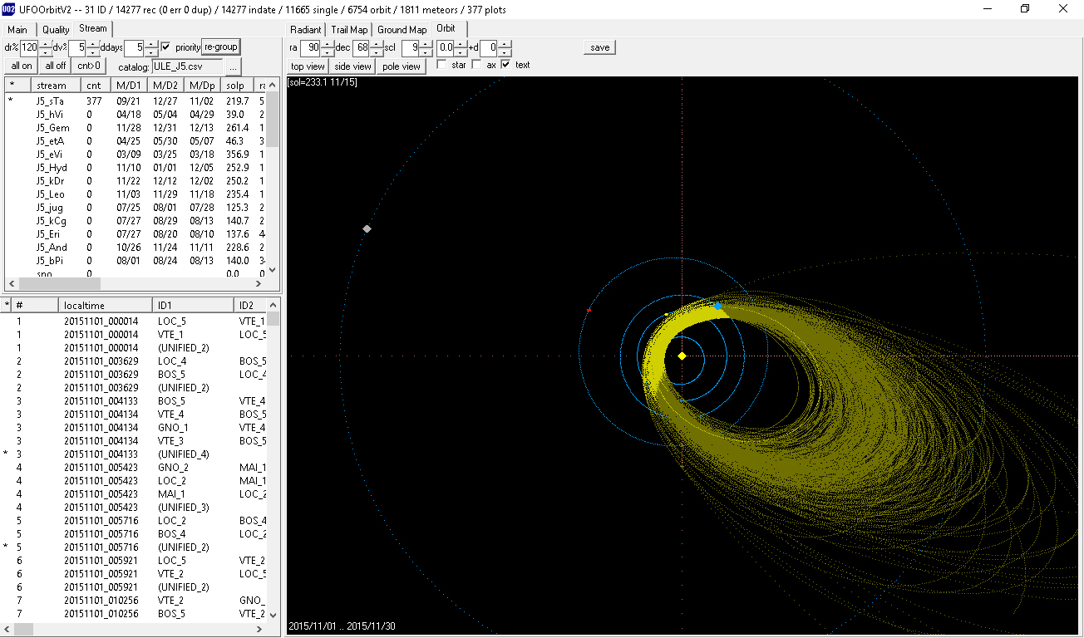
Task: Open the Quality tab
Action: (x=56, y=30)
